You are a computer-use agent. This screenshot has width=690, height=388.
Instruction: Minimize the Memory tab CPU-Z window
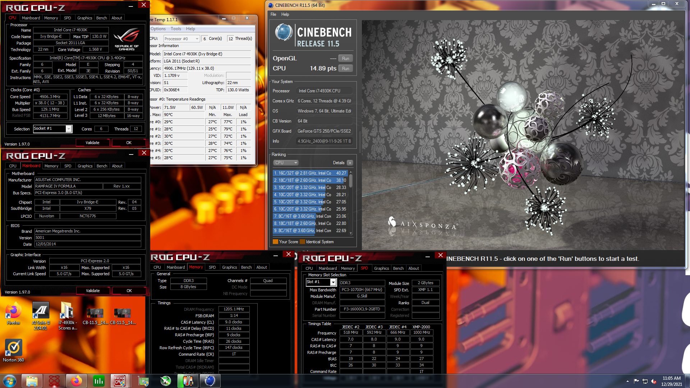click(x=276, y=255)
